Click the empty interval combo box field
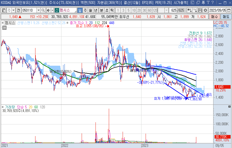 pos(161,10)
